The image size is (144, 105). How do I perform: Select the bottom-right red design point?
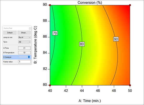(130, 85)
